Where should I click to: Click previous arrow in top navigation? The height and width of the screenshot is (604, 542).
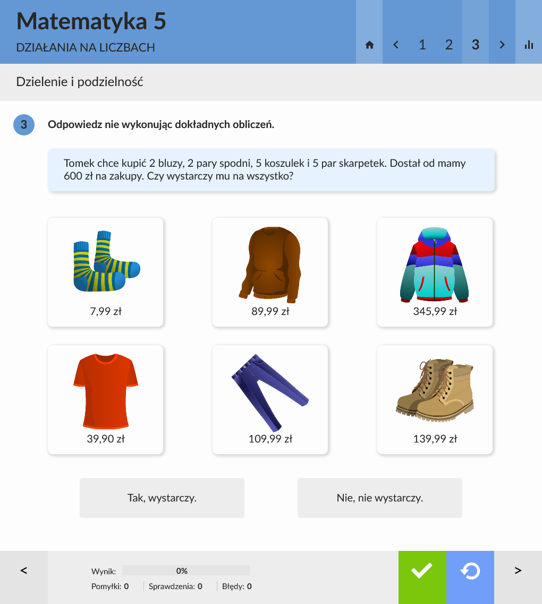click(x=396, y=45)
